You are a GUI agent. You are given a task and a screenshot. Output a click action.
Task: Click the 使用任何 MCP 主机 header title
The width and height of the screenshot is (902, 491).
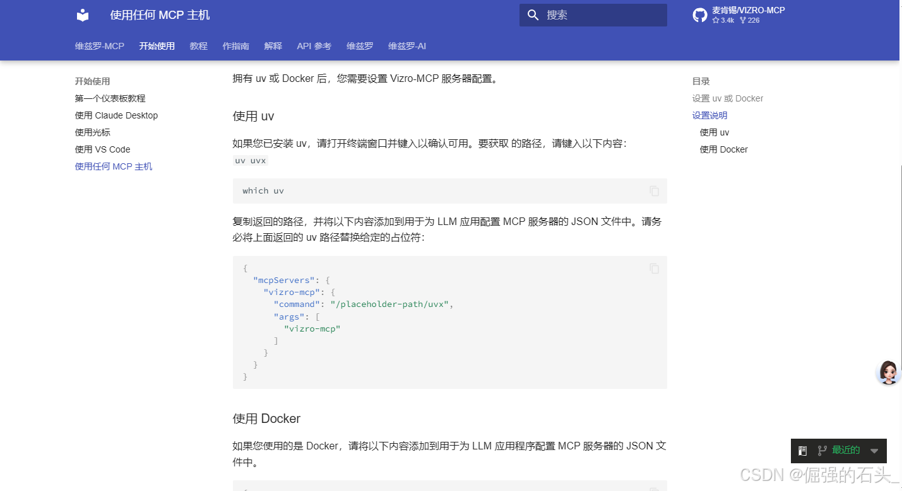pos(160,15)
